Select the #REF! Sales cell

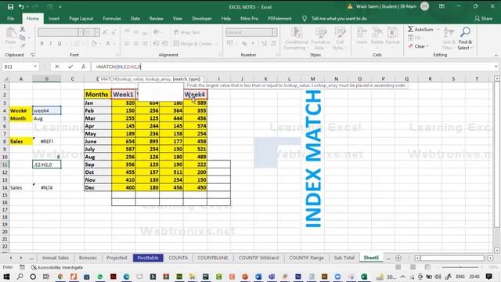tap(47, 141)
